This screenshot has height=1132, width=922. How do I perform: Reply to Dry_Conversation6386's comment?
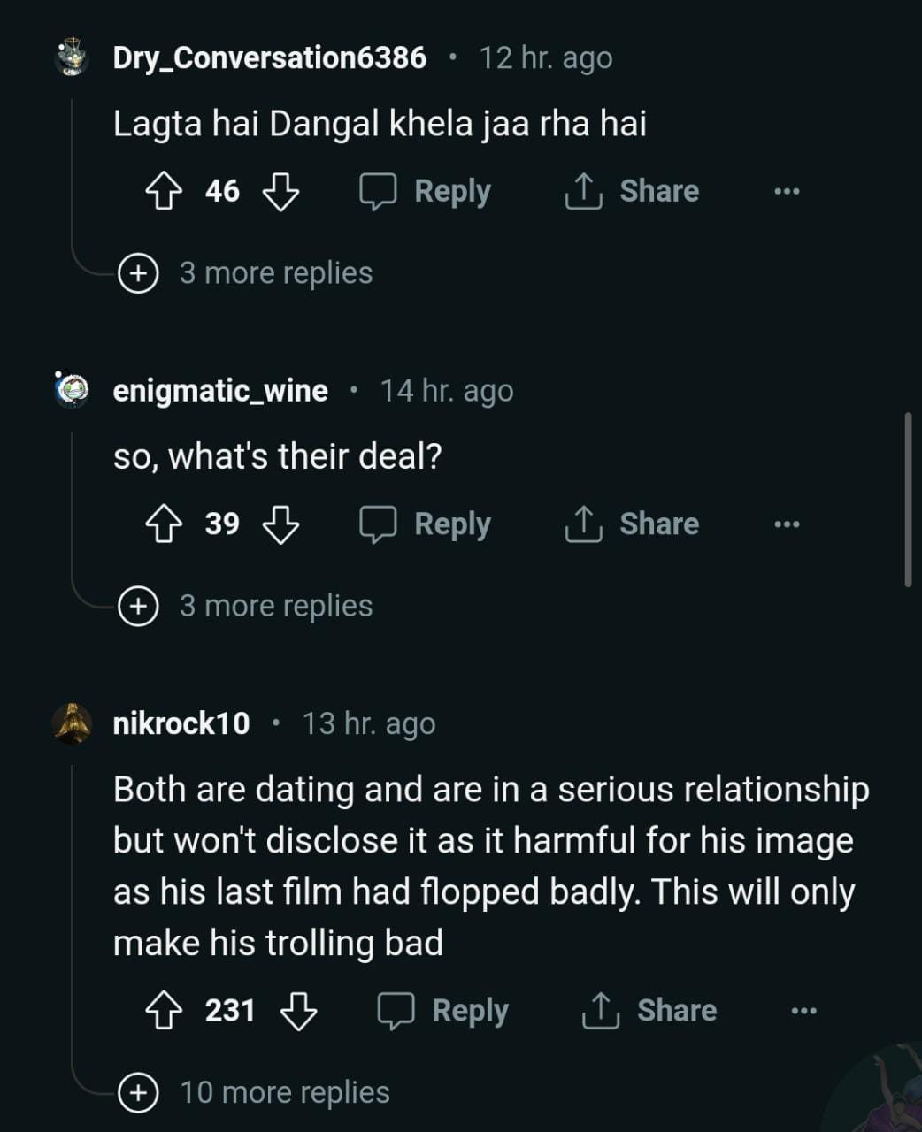(426, 191)
